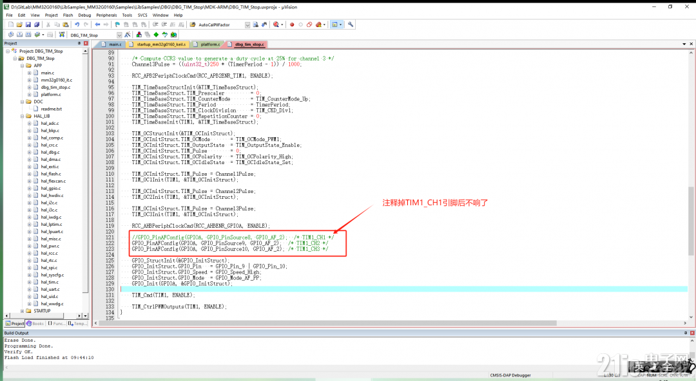Build target icon in build toolbar
696x381 pixels.
point(19,35)
